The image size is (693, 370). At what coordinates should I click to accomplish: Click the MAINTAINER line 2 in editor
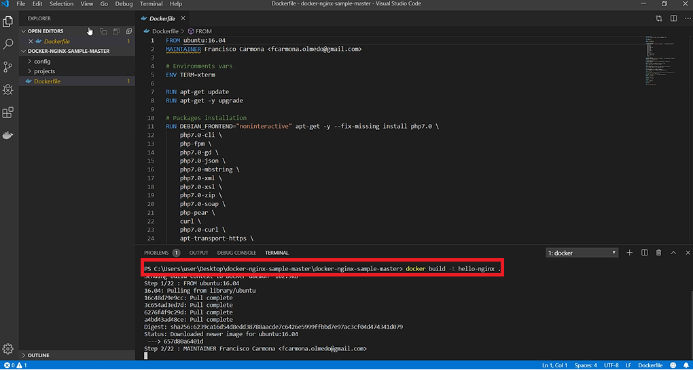point(264,49)
